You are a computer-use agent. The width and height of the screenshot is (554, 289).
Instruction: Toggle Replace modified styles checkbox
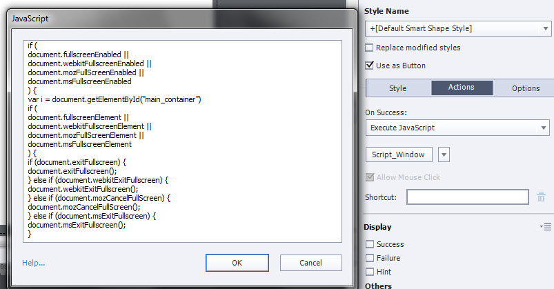pos(369,48)
